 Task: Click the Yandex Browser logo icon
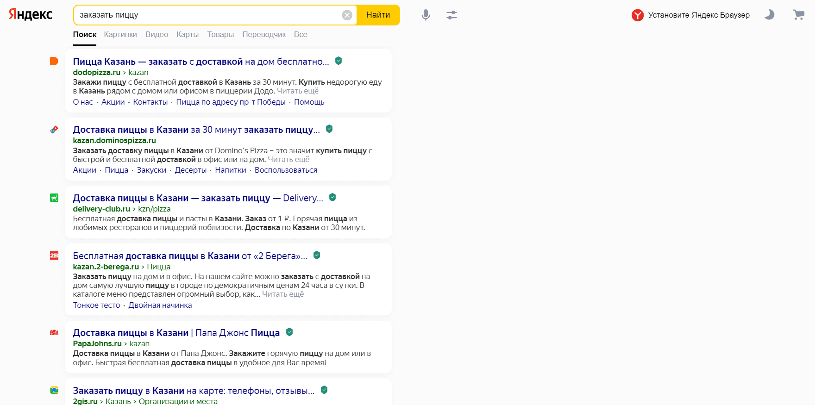tap(638, 15)
